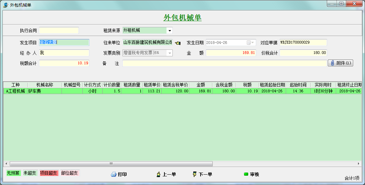Click the 机械名称 column header
This screenshot has width=365, height=185.
click(x=45, y=85)
